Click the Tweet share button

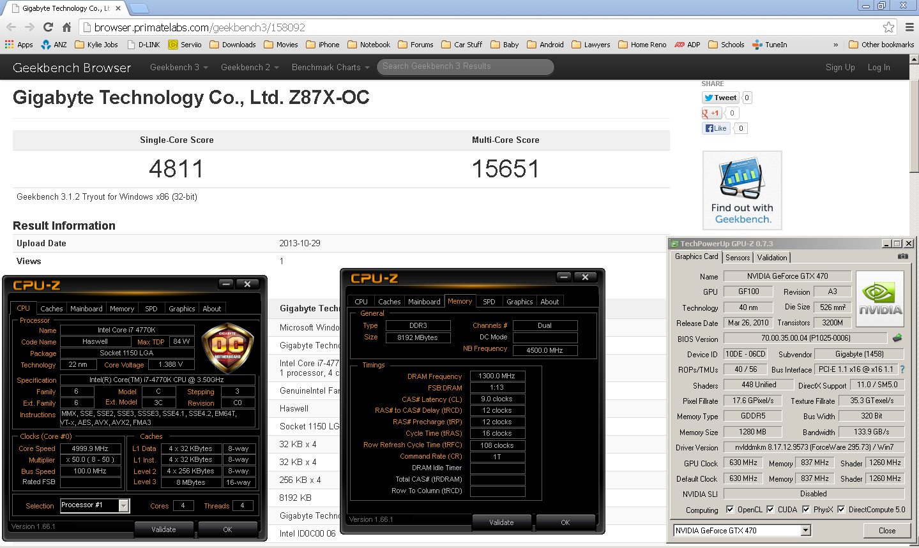pyautogui.click(x=720, y=98)
